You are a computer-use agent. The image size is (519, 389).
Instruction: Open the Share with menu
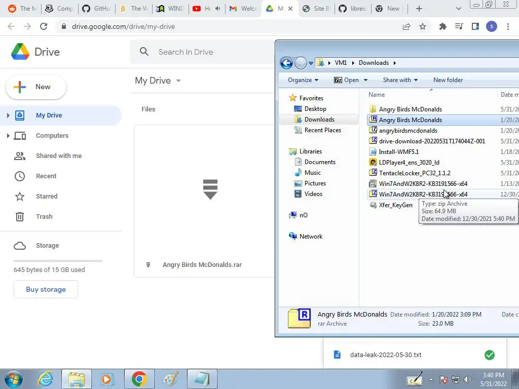point(400,80)
